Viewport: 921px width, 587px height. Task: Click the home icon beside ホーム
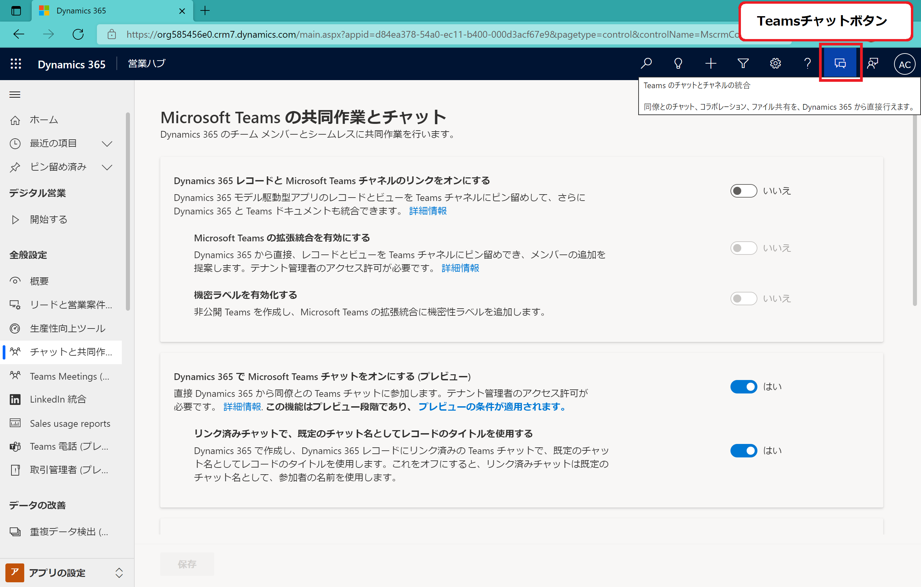coord(15,120)
